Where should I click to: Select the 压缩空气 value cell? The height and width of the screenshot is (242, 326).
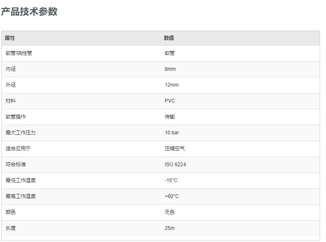point(175,148)
